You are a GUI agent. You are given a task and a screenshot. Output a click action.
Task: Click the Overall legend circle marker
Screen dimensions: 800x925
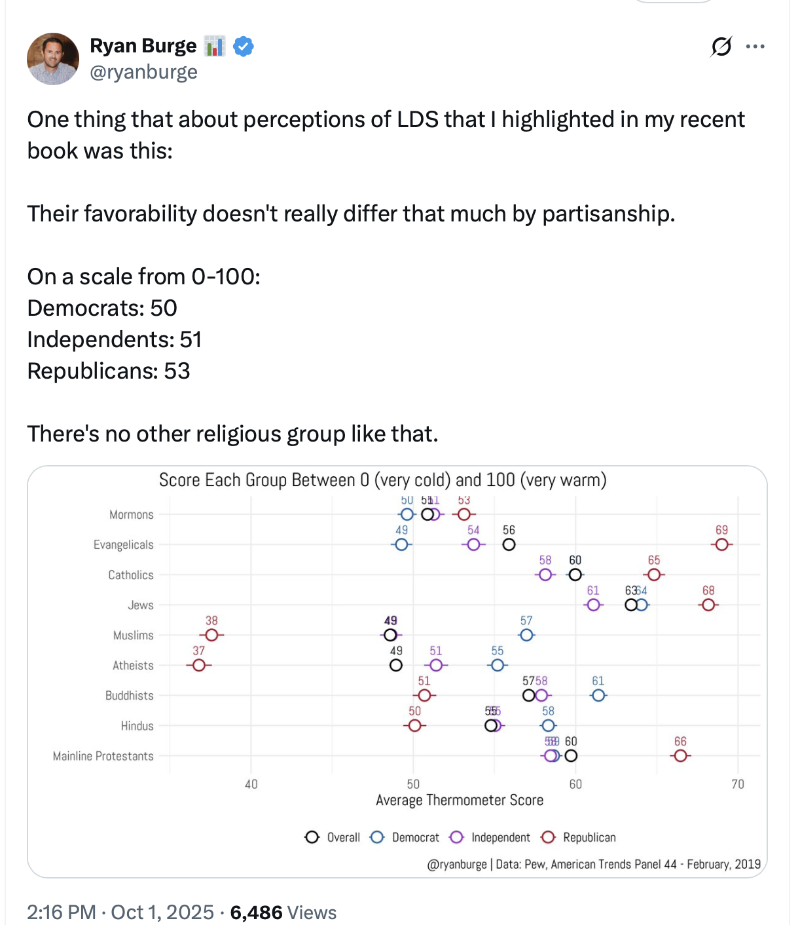[x=312, y=837]
